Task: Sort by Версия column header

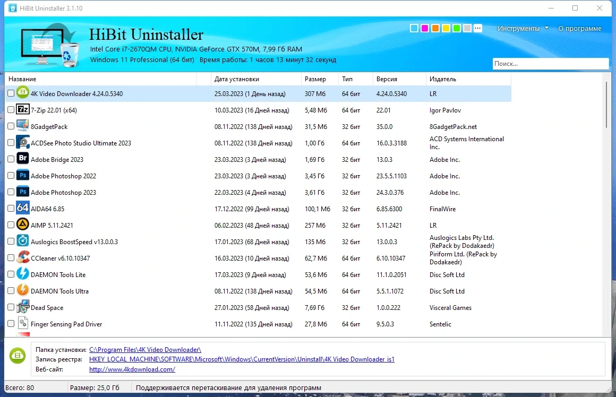Action: (x=399, y=79)
